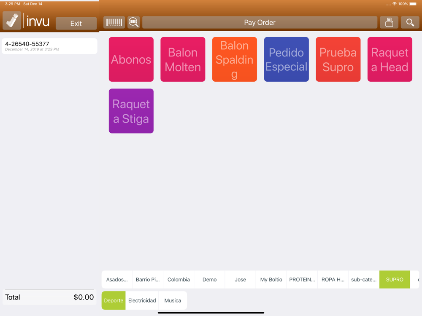Viewport: 422px width, 316px height.
Task: Add Balon Molten product
Action: (x=183, y=59)
